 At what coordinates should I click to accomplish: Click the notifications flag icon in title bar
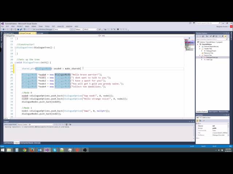tap(194, 23)
